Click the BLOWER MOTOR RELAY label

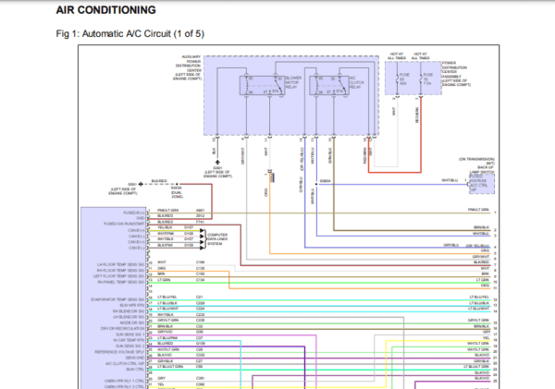tap(293, 82)
